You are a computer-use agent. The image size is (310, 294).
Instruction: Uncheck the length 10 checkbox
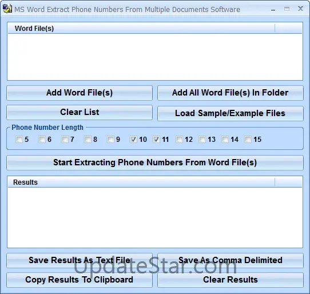133,140
